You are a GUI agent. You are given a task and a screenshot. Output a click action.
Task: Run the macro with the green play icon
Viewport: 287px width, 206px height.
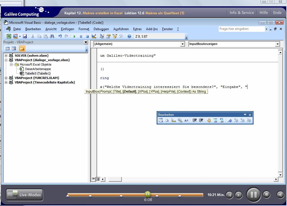pos(74,36)
